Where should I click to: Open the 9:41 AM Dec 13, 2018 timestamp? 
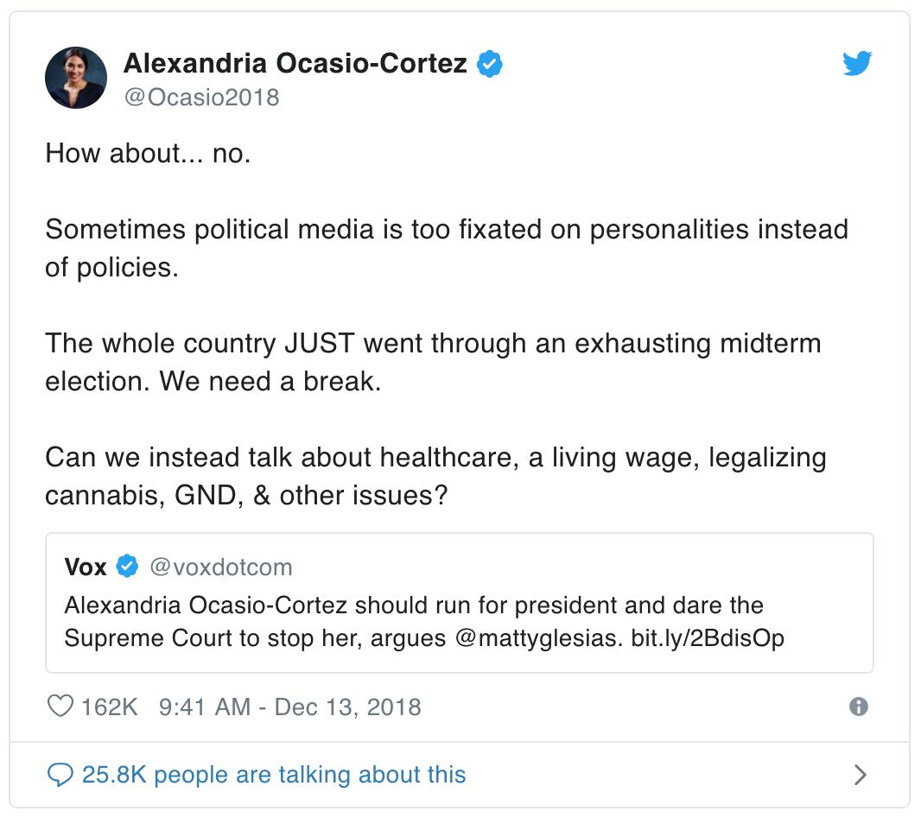tap(290, 707)
